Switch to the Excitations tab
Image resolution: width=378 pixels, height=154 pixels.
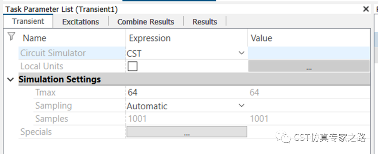pyautogui.click(x=81, y=22)
